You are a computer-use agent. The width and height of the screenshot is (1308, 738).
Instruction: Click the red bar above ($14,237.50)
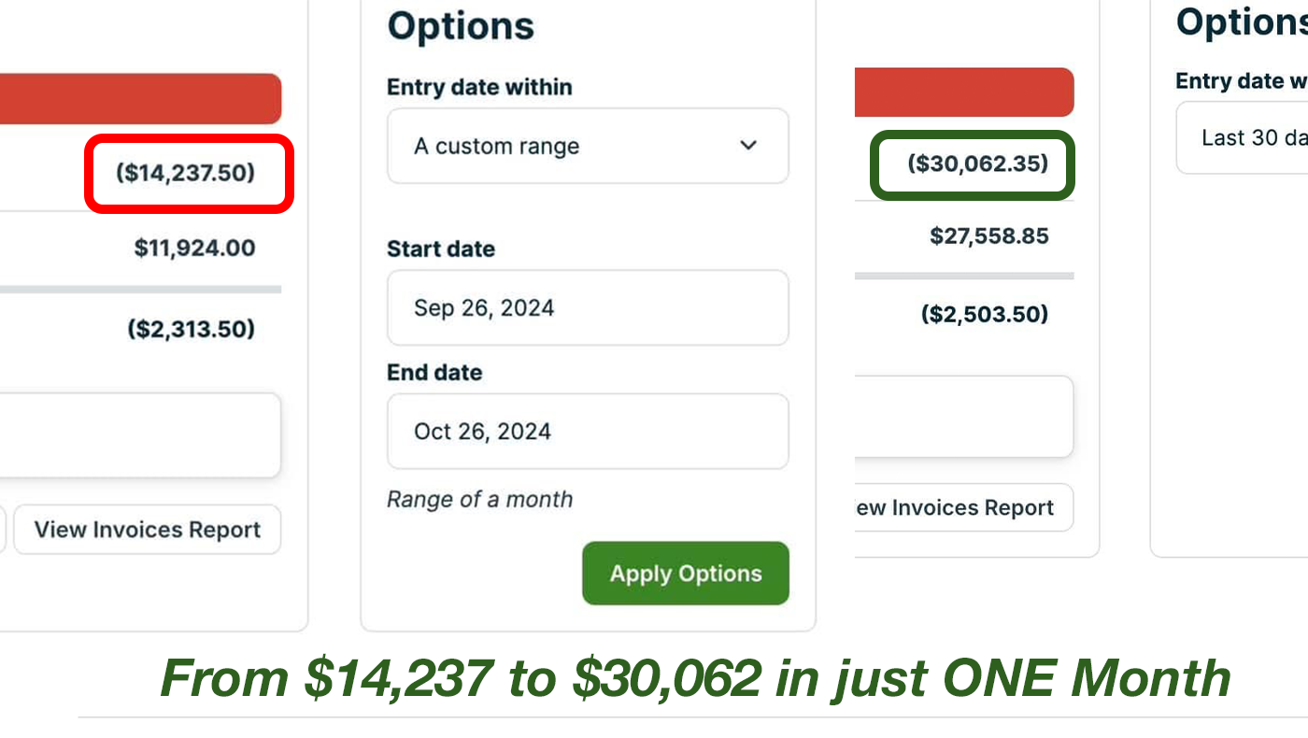click(140, 99)
